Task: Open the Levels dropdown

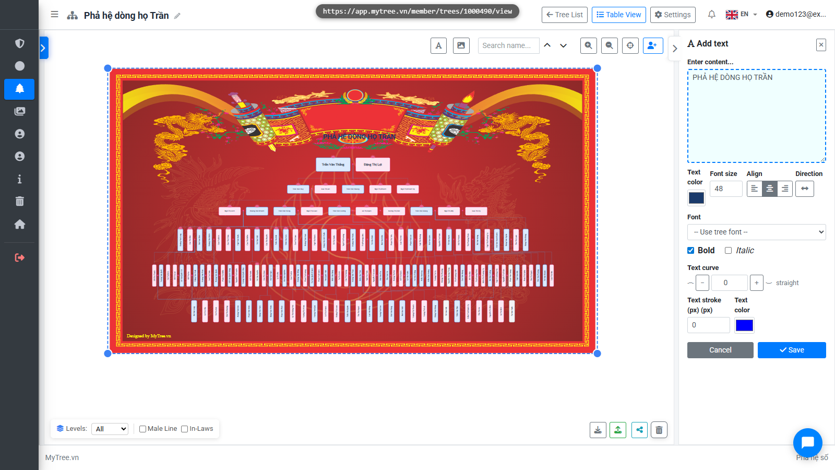Action: [x=110, y=429]
